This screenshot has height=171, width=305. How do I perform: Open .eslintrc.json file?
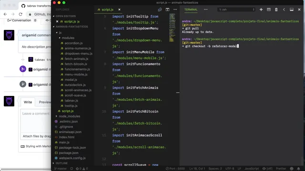[x=68, y=122]
